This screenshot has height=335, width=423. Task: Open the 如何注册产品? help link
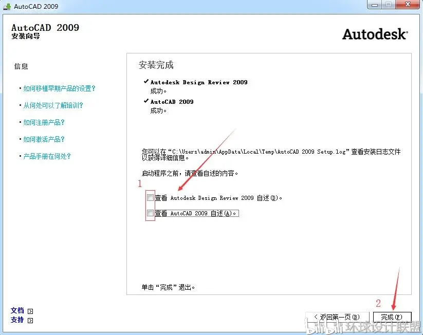[44, 122]
